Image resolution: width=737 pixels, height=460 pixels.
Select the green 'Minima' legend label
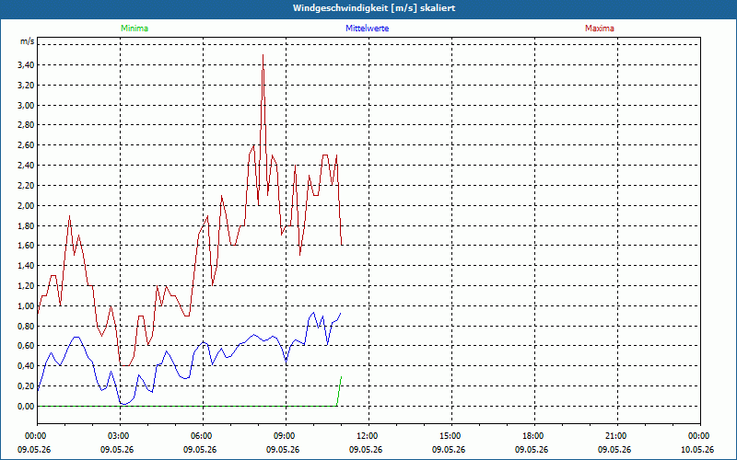coord(135,29)
